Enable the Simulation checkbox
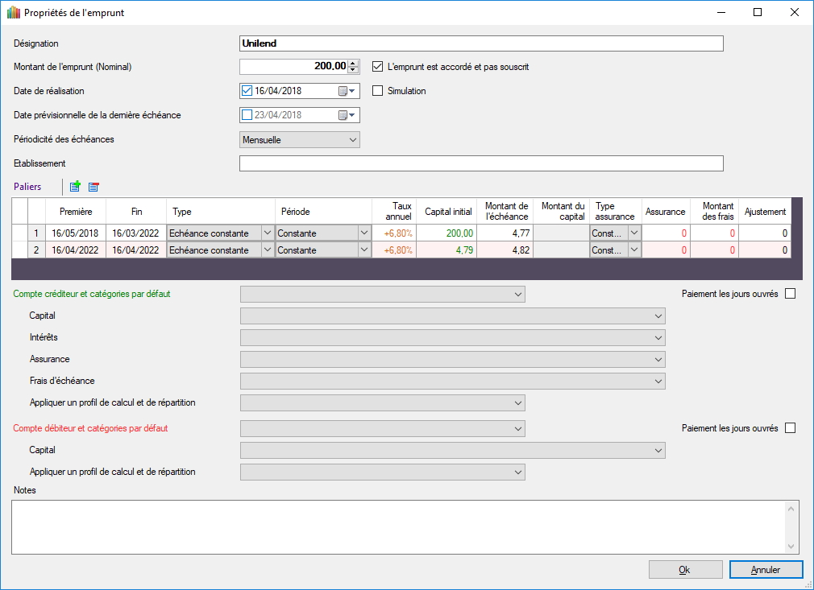814x590 pixels. [x=377, y=91]
